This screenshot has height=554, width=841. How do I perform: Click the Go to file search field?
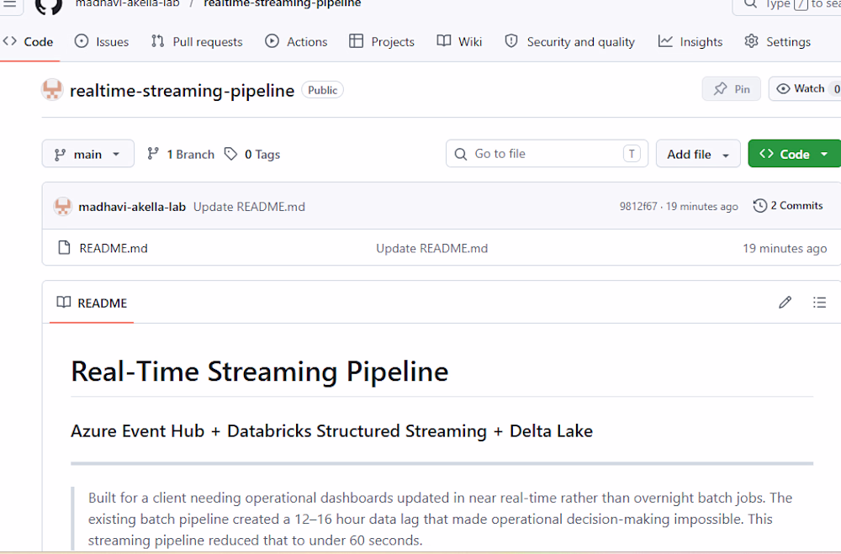pos(547,154)
